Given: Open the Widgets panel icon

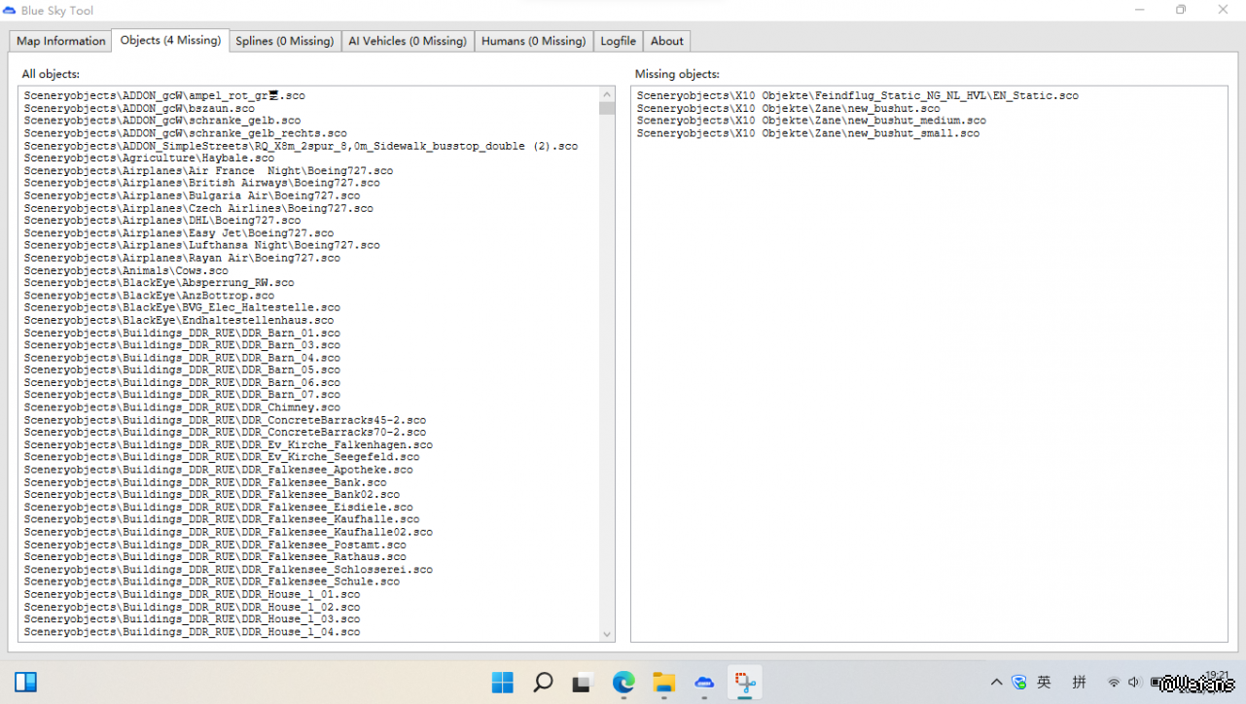Looking at the screenshot, I should click(x=26, y=683).
